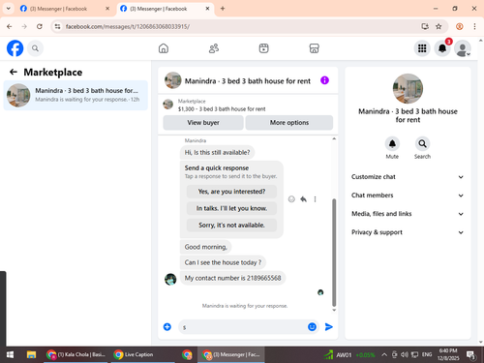Viewport: 484px width, 363px height.
Task: Reload the page in browser
Action: [x=40, y=26]
